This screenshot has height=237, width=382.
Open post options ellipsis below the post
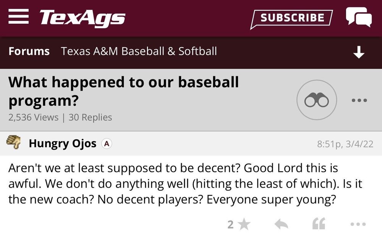click(359, 225)
